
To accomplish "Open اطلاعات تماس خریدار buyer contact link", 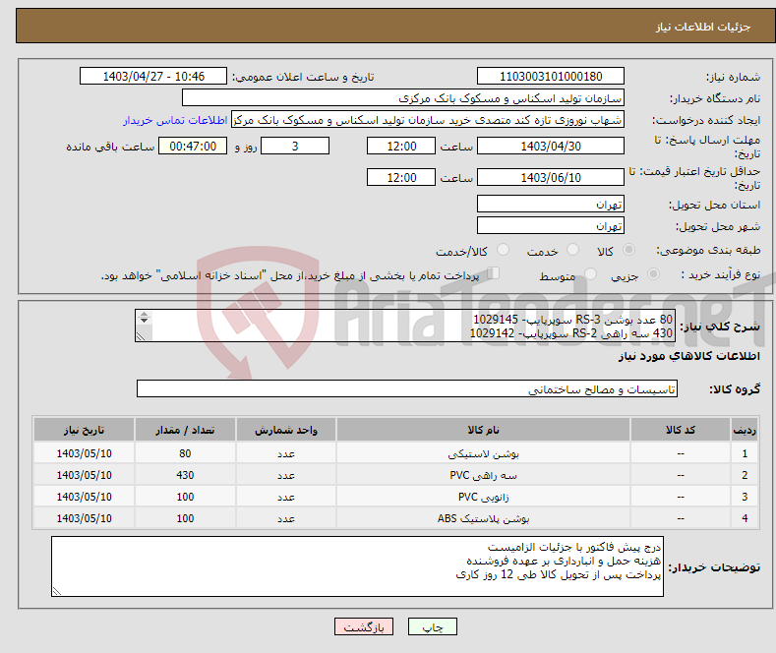I will point(175,120).
